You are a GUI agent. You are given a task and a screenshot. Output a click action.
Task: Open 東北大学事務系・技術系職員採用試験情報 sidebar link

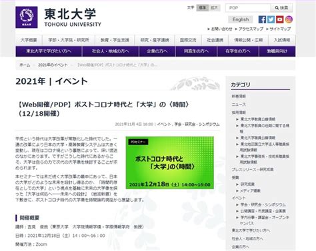(x=265, y=159)
